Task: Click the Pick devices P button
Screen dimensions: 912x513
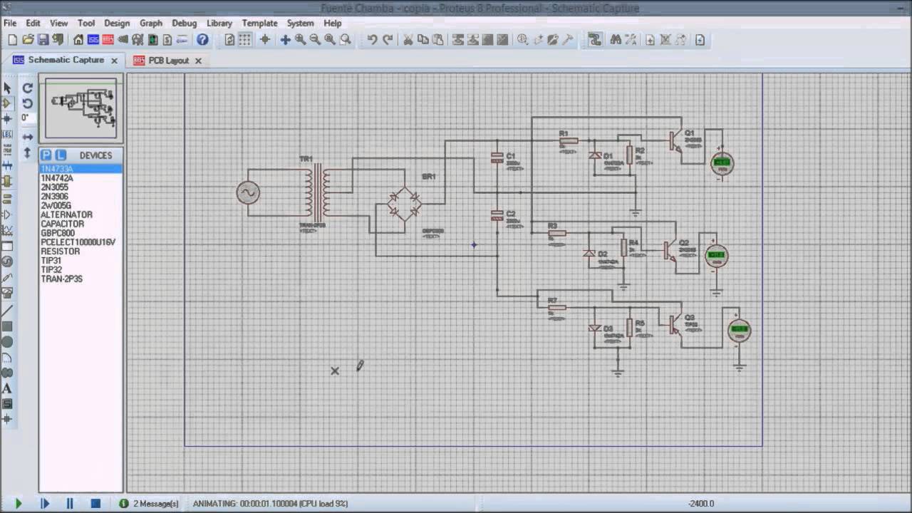Action: tap(46, 155)
